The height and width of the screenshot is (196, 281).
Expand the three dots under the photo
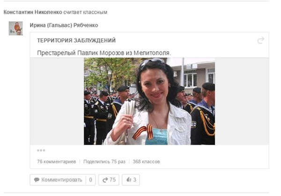point(41,150)
